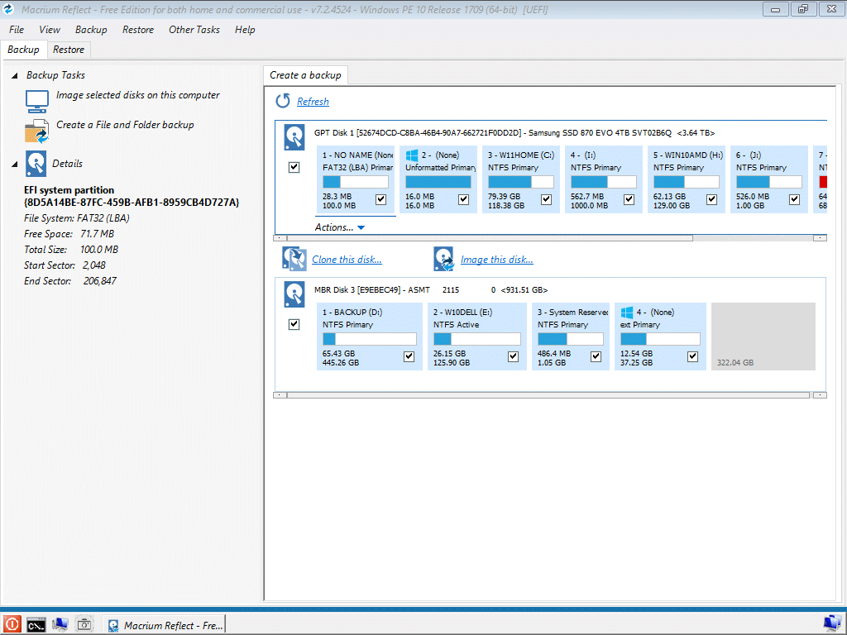The image size is (847, 635).
Task: Click the Refresh link
Action: tap(313, 102)
